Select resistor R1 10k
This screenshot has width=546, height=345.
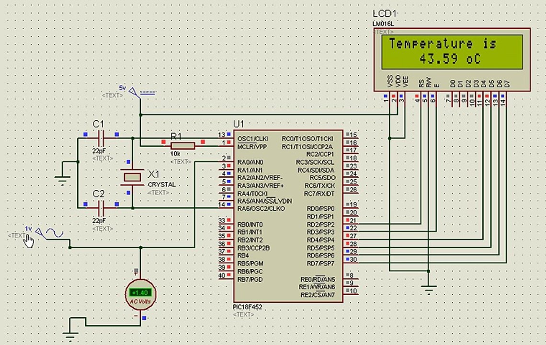click(183, 146)
